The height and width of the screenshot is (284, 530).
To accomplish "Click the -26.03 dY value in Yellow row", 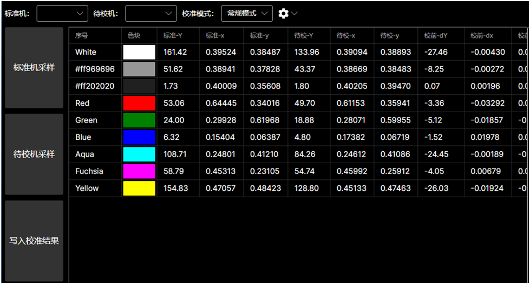I will point(436,189).
